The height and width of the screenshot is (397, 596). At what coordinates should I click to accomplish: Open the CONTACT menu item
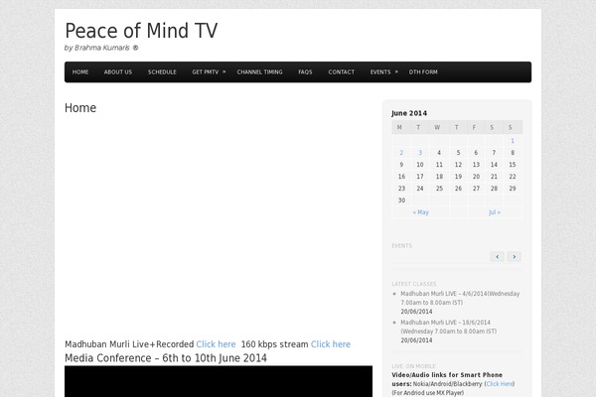tap(342, 71)
